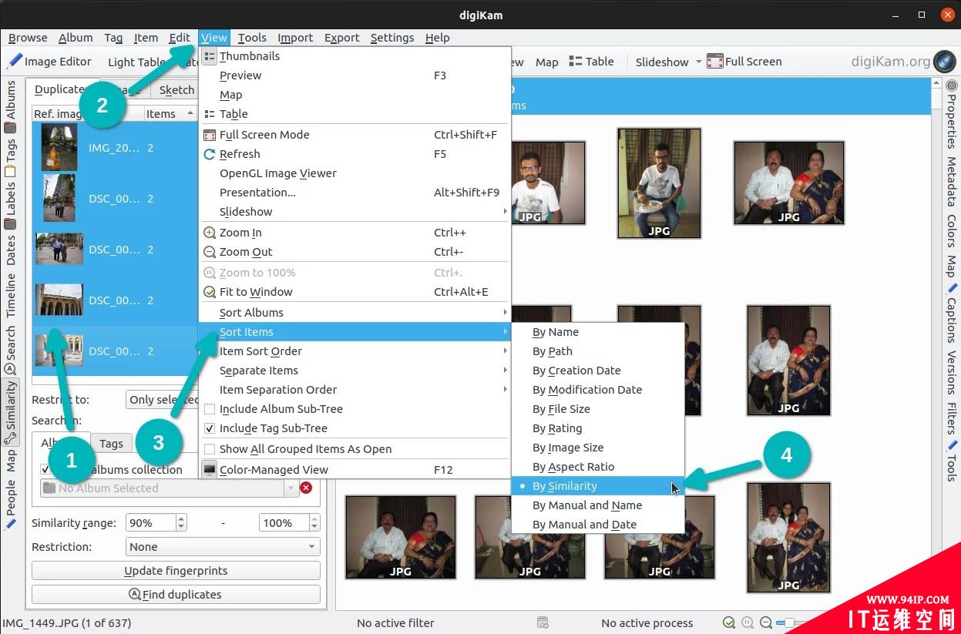Switch to the Tags tab under Search in
The image size is (961, 634).
pos(111,443)
